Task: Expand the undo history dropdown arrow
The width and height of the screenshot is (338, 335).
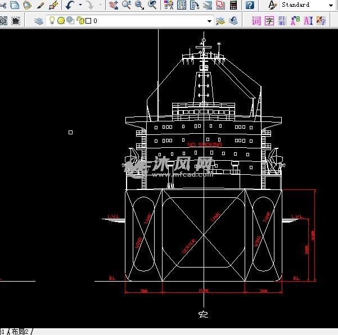Action: click(80, 5)
